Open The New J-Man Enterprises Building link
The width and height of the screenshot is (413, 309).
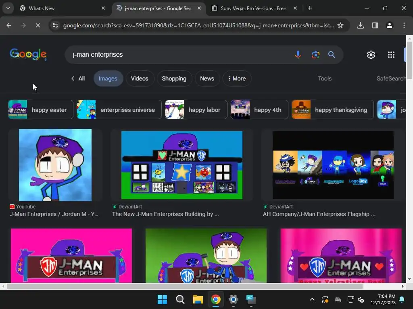tap(165, 214)
